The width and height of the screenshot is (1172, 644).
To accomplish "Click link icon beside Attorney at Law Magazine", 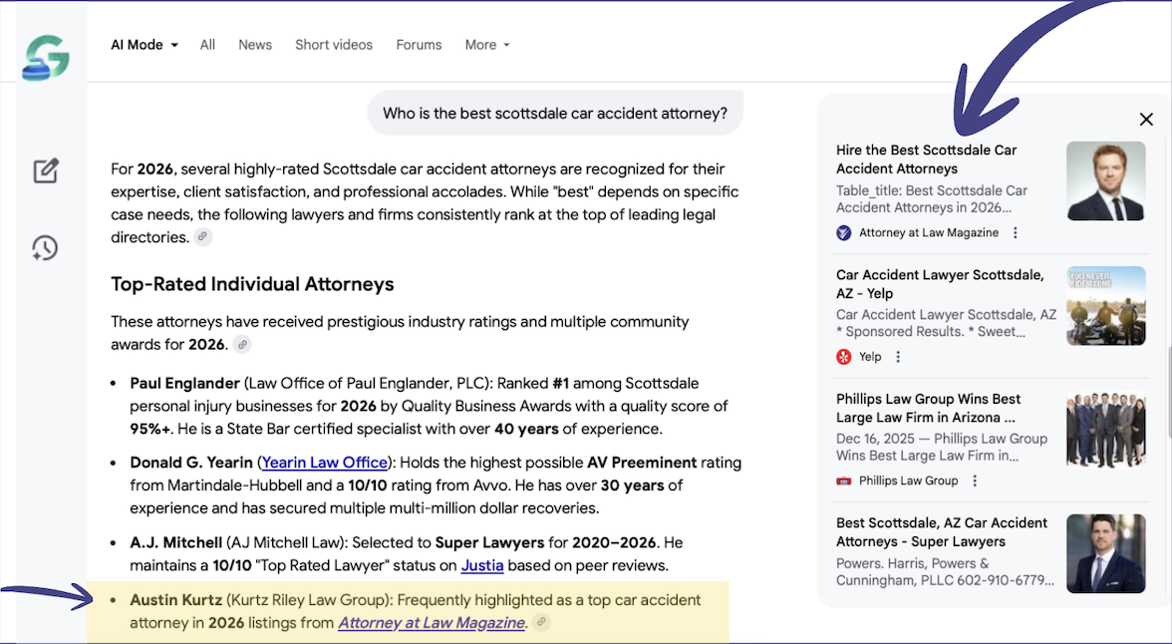I will point(541,622).
